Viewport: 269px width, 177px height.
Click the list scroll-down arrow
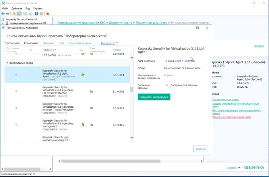pos(131,137)
